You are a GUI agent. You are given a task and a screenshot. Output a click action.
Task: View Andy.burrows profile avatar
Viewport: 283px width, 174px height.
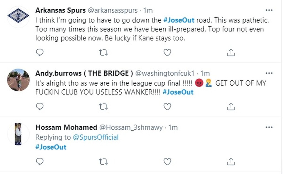(18, 80)
